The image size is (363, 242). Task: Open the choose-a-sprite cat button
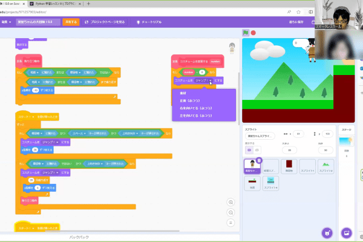point(326,232)
